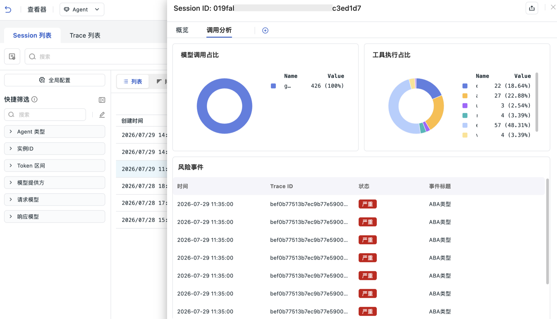
Task: Click the 模型调用占比 donut chart
Action: point(225,106)
